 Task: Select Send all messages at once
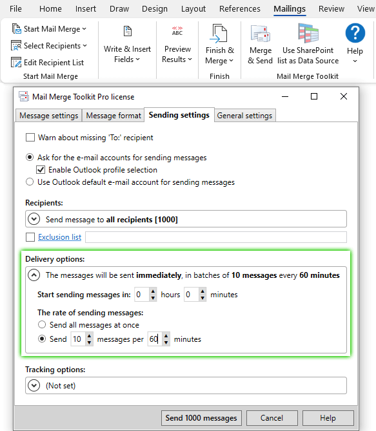[42, 324]
